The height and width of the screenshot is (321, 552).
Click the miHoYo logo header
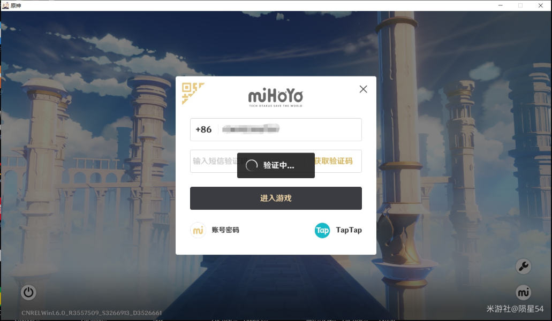click(276, 97)
